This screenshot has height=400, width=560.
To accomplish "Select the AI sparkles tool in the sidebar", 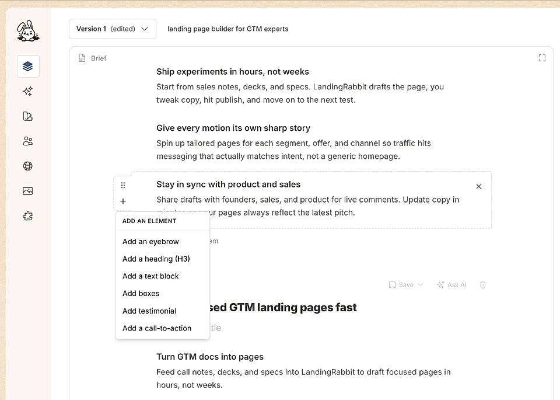I will (27, 91).
